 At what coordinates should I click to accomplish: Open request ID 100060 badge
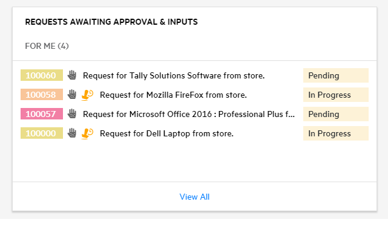42,75
